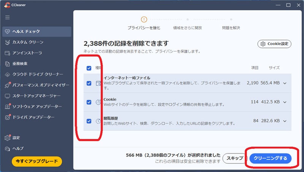Click the icon beside ソフトウェア アップデーター
304x172 pixels.
[8, 106]
